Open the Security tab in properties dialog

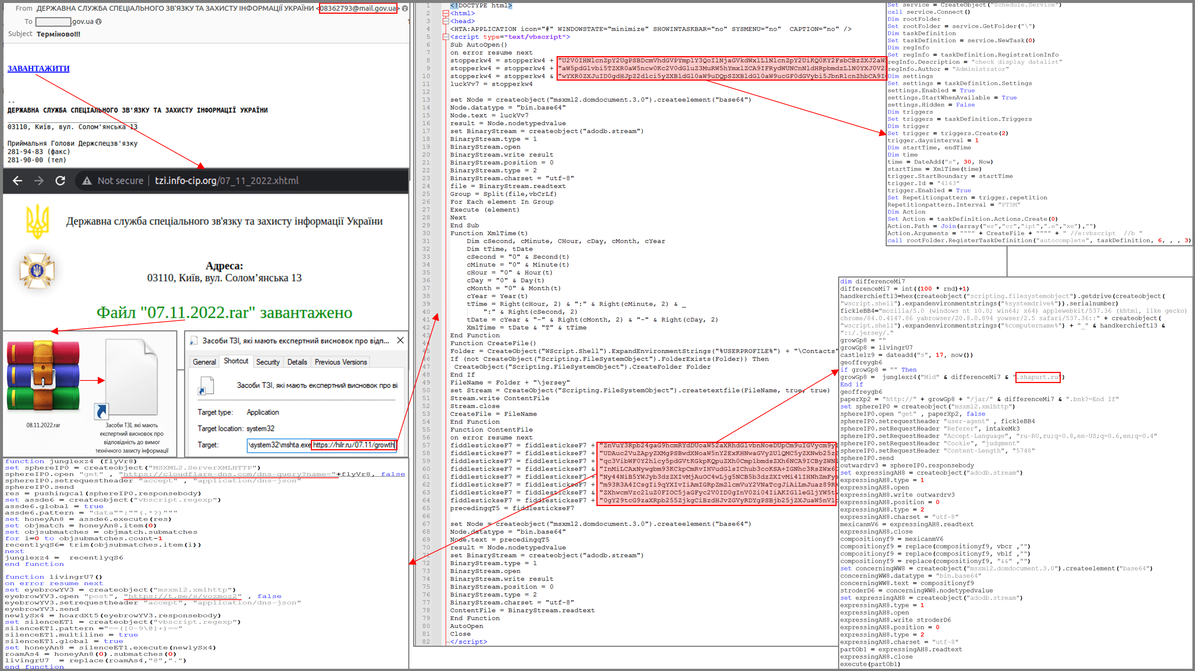pyautogui.click(x=268, y=362)
